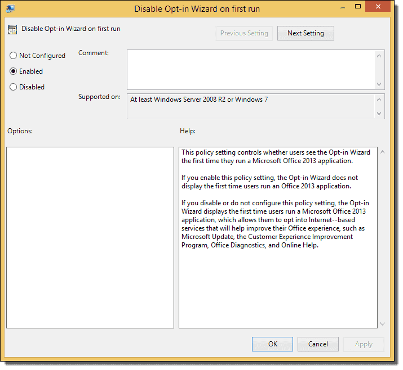Click the Apply button

point(364,344)
